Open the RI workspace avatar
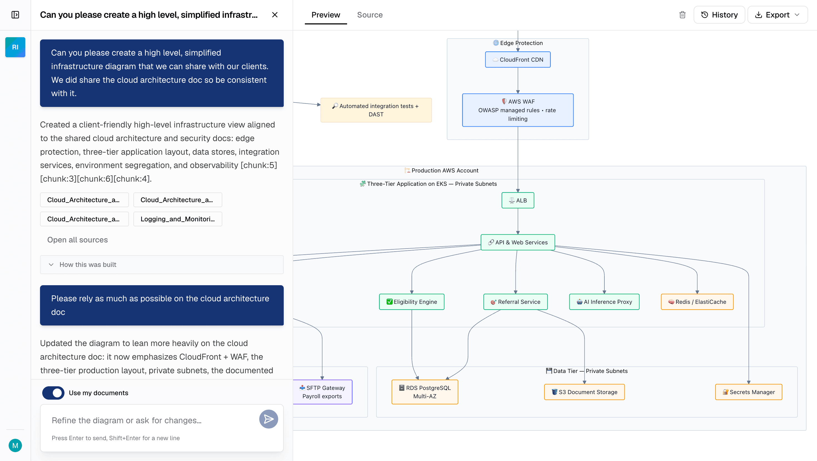This screenshot has height=461, width=817. [15, 47]
